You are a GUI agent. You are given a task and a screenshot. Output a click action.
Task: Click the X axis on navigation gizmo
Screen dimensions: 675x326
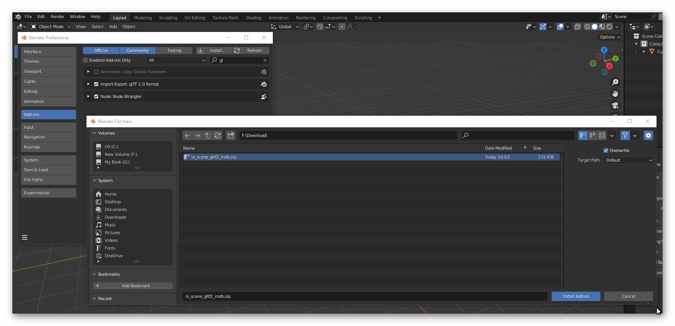tap(609, 66)
